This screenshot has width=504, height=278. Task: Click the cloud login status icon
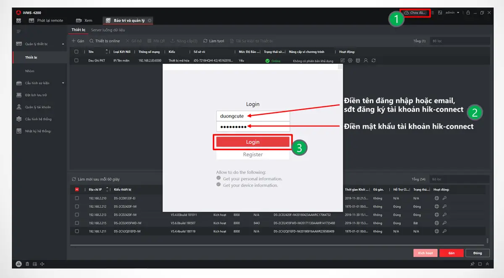pos(406,13)
